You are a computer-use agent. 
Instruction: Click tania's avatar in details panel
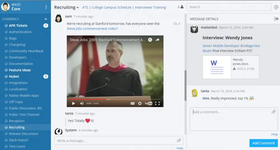coord(194,93)
